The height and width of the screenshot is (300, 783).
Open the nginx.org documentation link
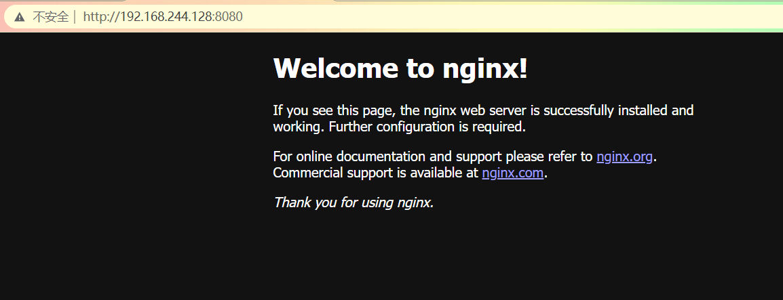624,156
